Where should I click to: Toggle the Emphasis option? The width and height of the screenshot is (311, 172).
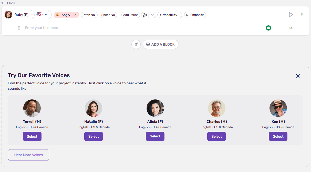[195, 15]
